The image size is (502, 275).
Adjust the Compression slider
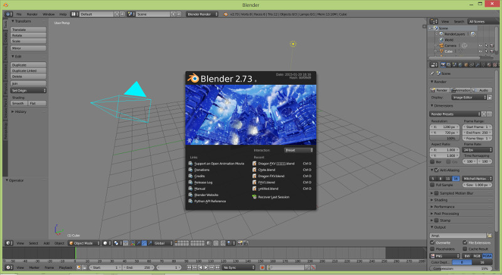[x=461, y=269]
